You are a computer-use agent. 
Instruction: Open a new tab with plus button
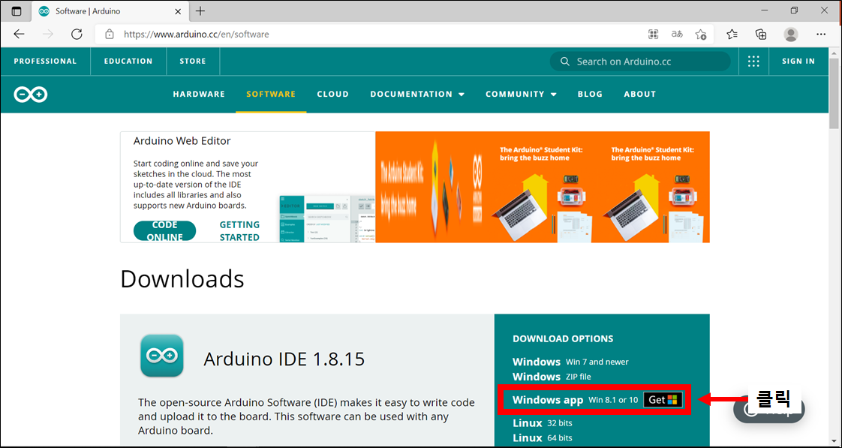200,11
